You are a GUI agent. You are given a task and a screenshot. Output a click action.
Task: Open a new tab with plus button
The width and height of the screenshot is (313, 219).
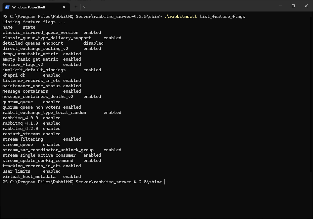(76, 7)
